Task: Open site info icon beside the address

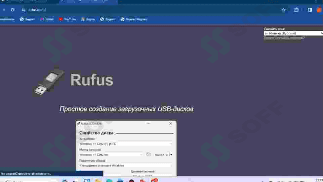Action: tap(24, 10)
